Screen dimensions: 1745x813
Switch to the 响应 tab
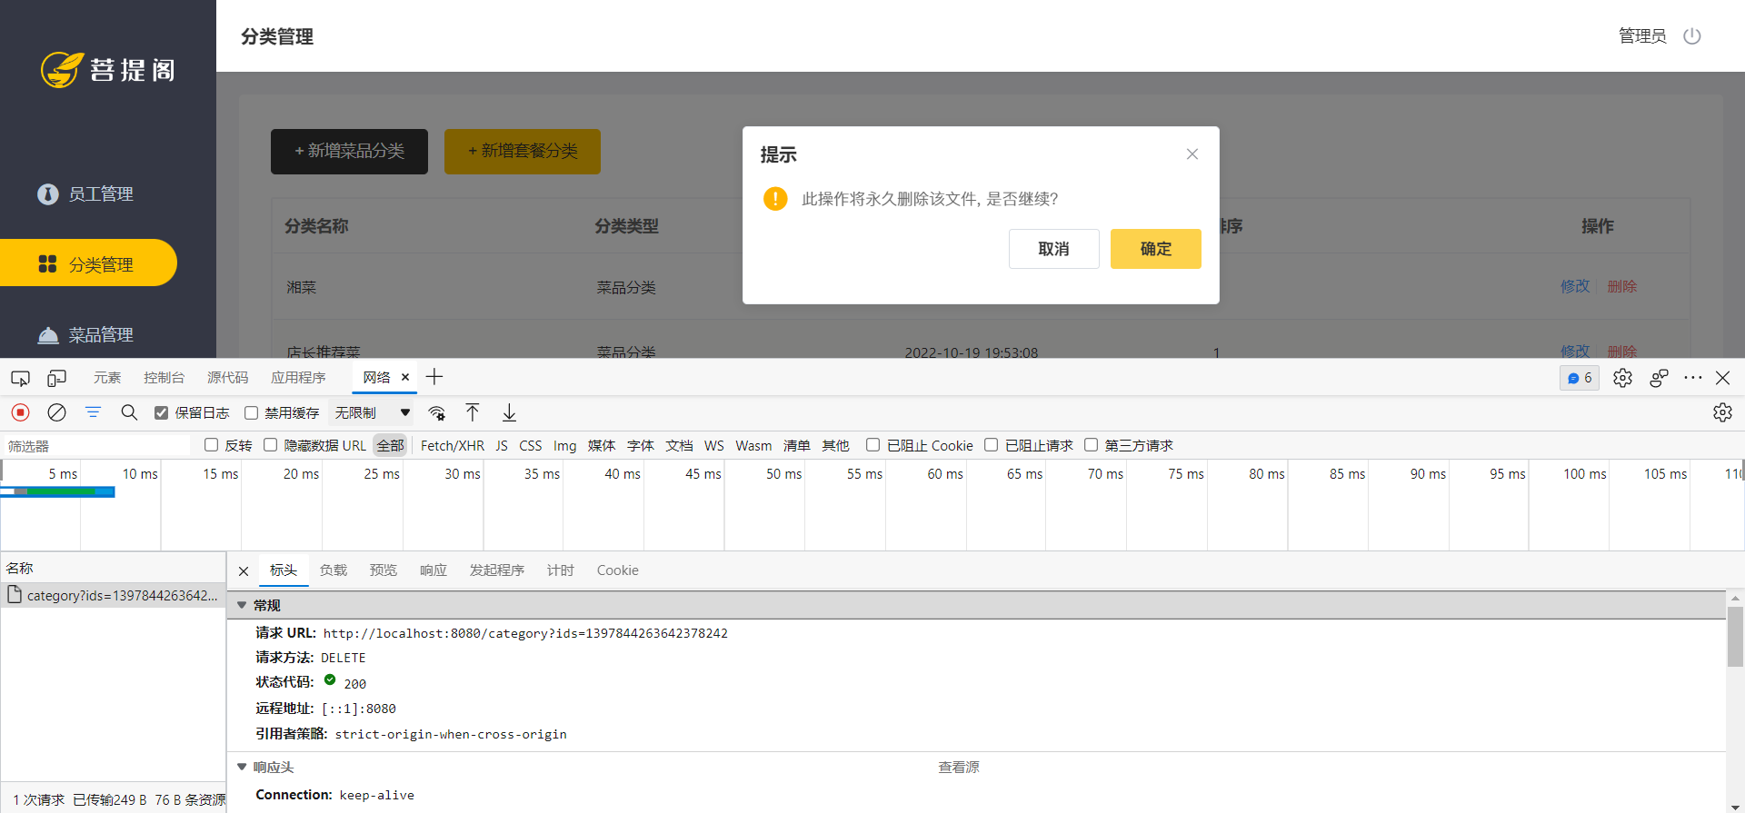pos(434,570)
